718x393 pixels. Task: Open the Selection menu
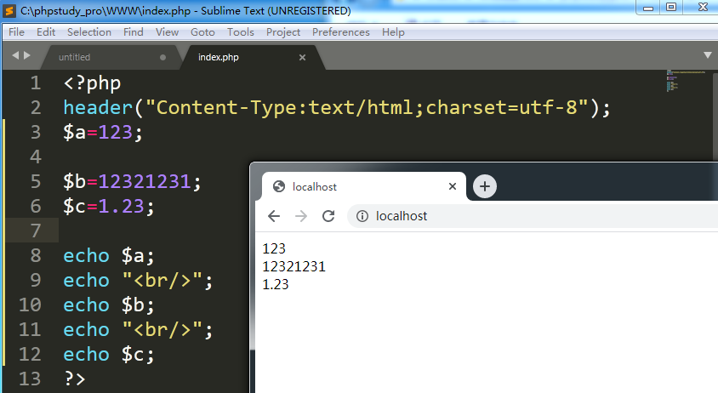pos(89,32)
